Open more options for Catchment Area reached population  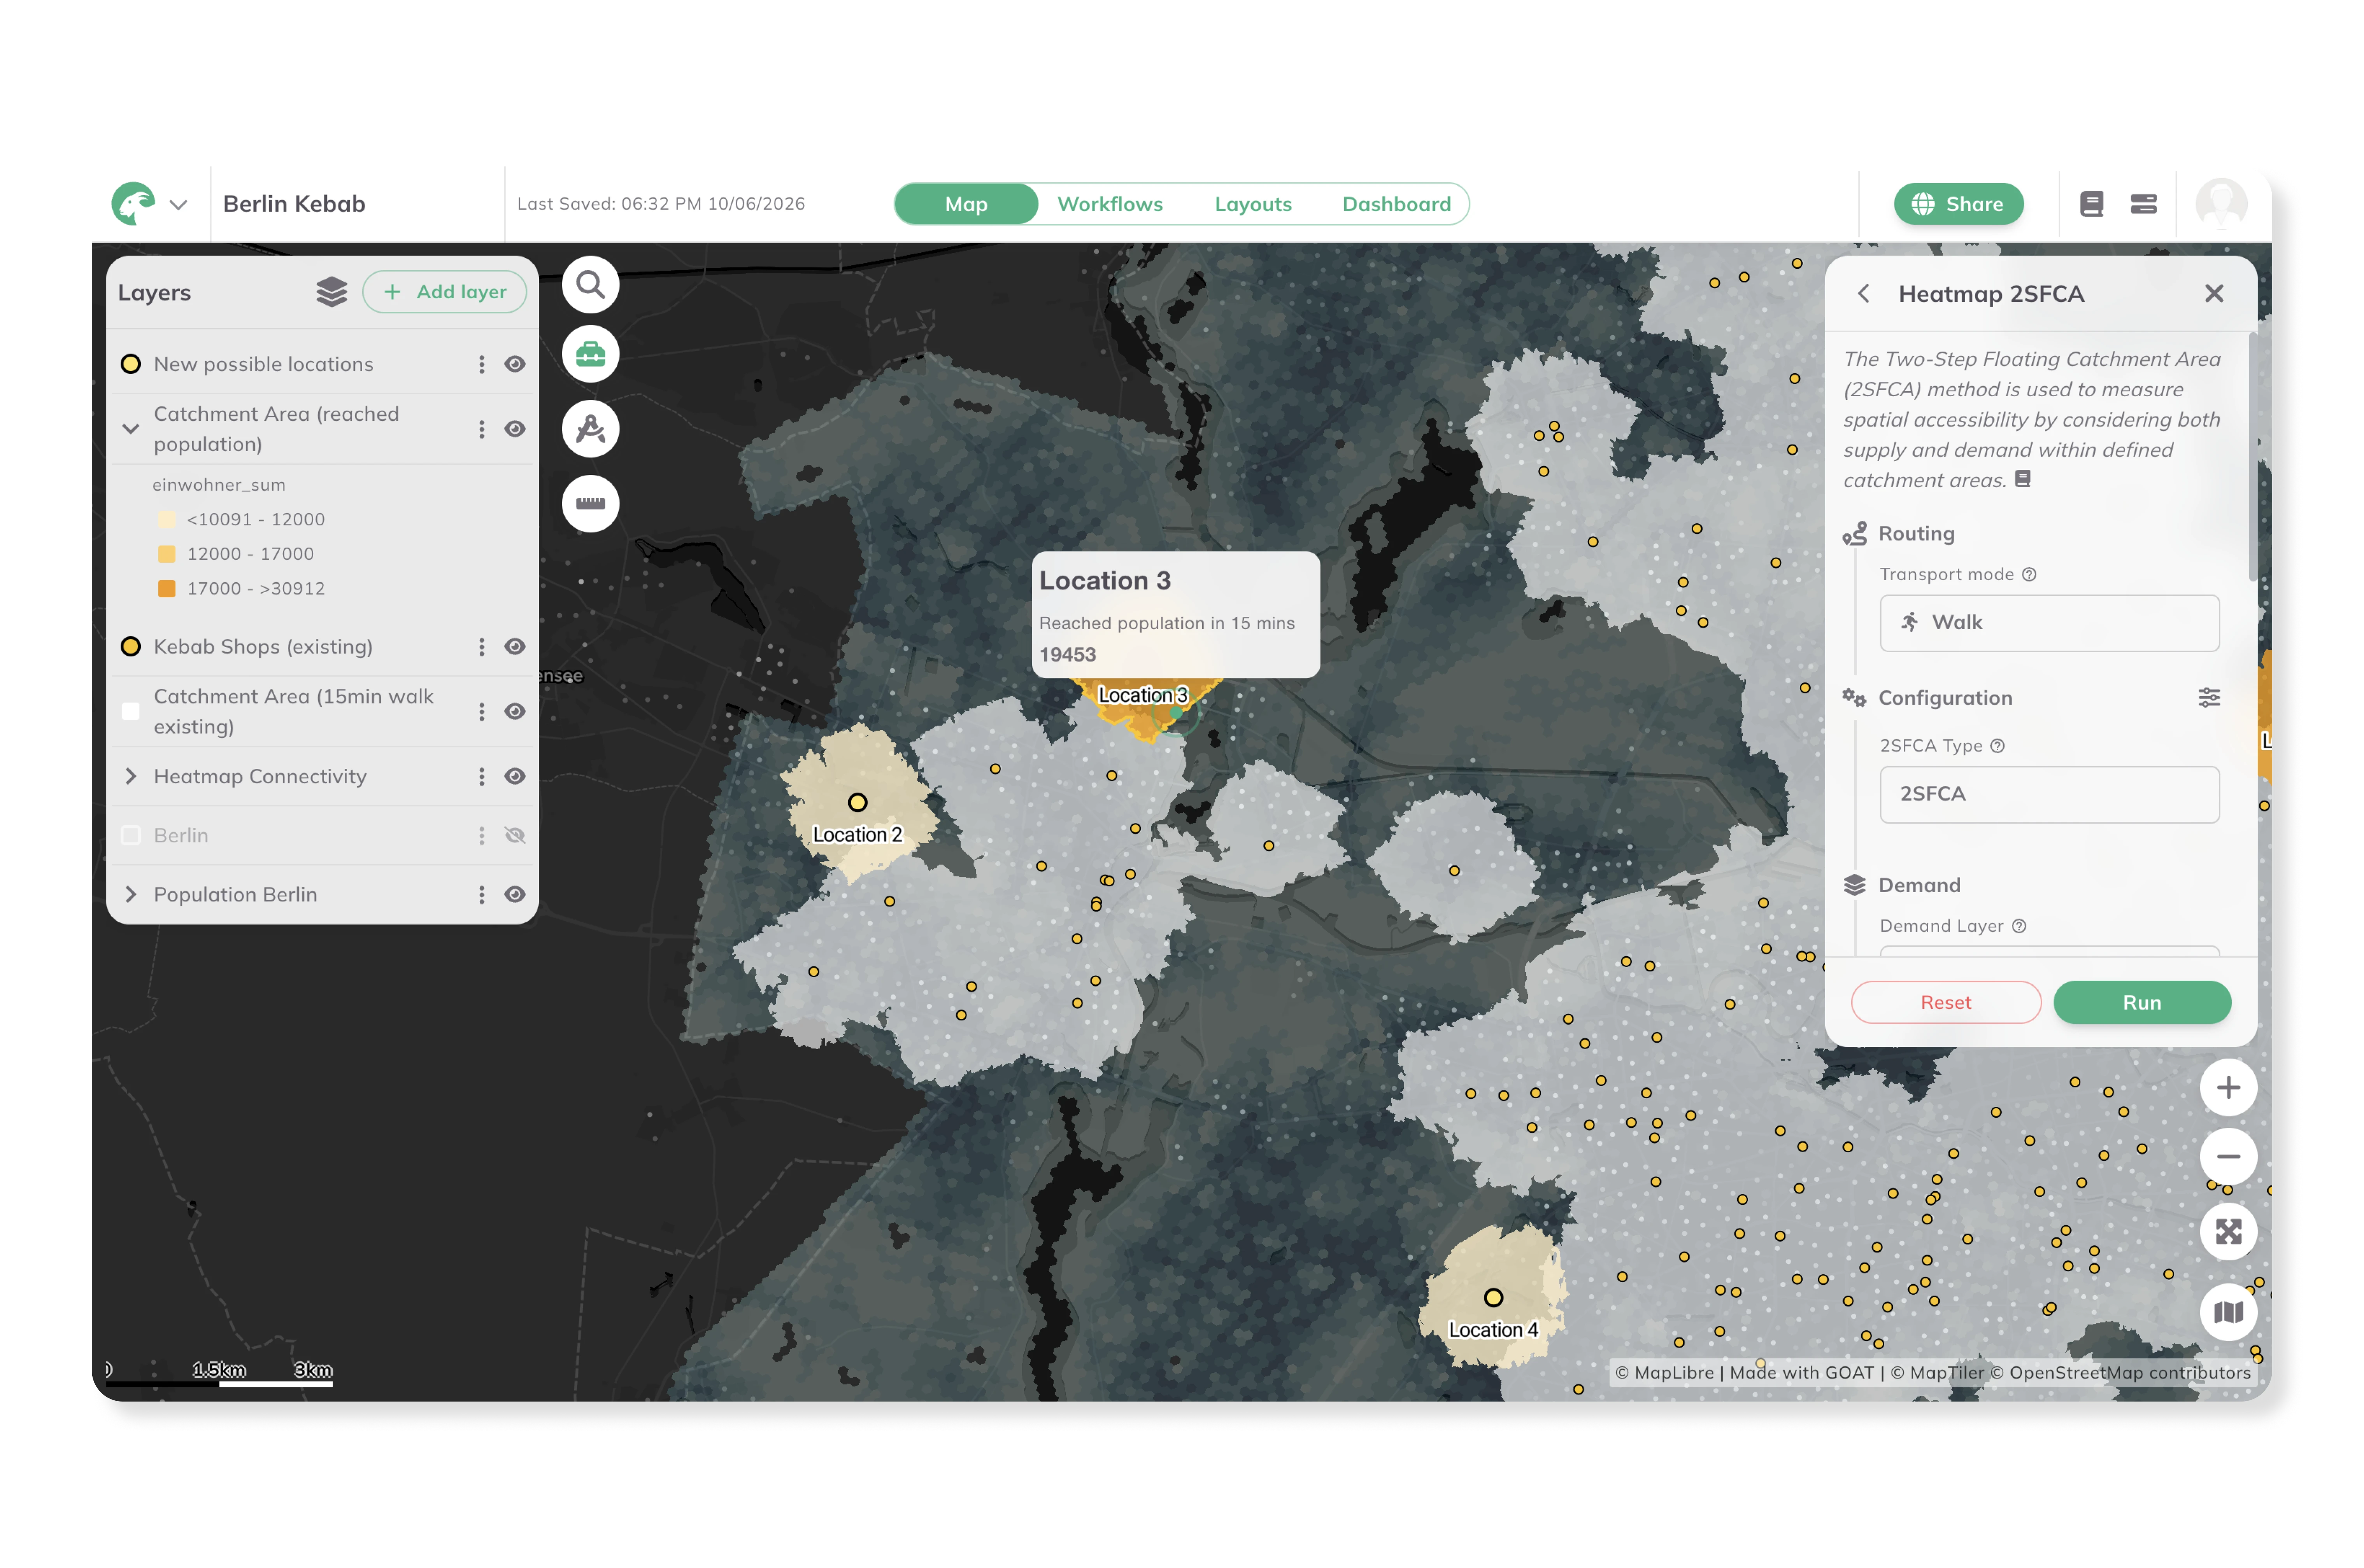click(481, 429)
